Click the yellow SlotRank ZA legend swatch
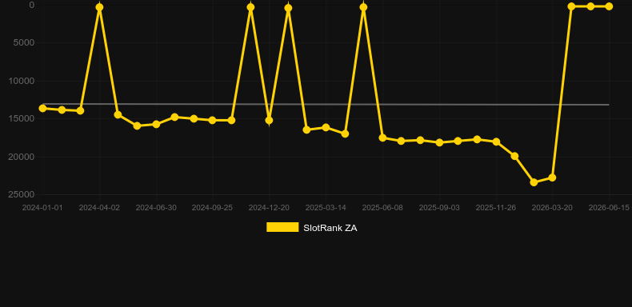The width and height of the screenshot is (632, 307). (282, 227)
